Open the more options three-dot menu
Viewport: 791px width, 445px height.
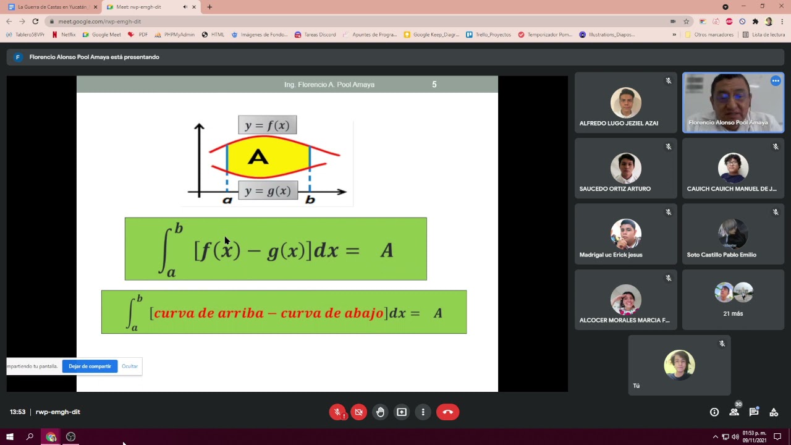tap(423, 412)
